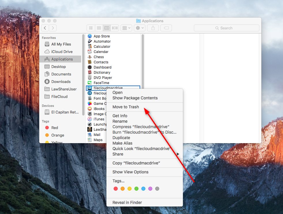
Task: Open the Action gear dropdown menu
Action: [x=140, y=28]
